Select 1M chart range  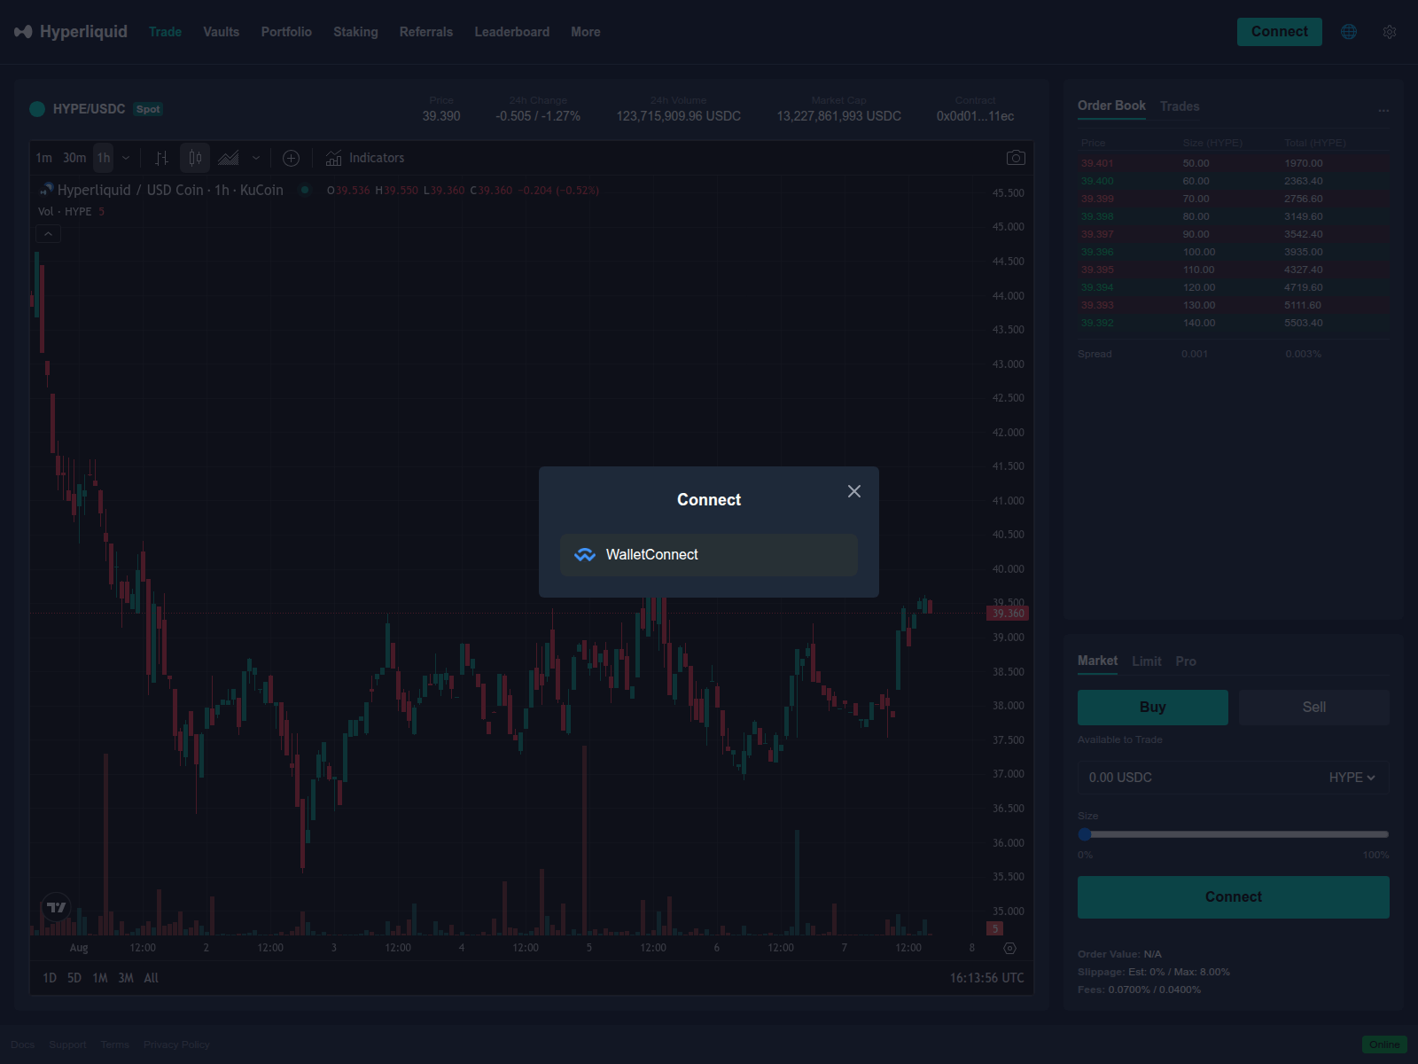tap(100, 978)
